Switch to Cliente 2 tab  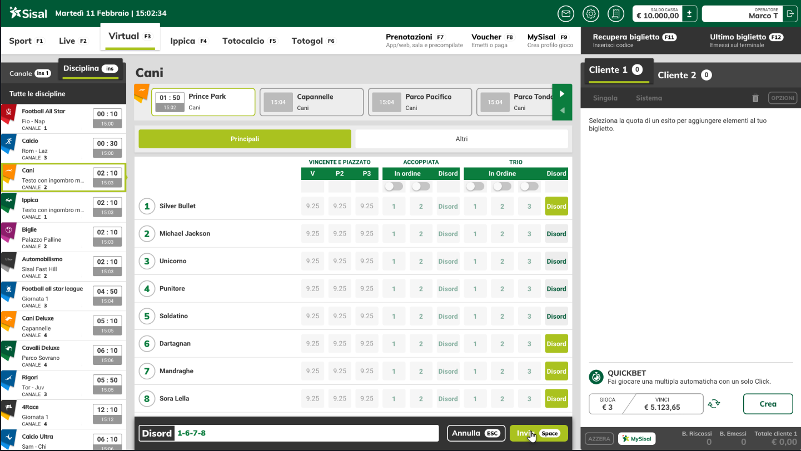pos(684,75)
